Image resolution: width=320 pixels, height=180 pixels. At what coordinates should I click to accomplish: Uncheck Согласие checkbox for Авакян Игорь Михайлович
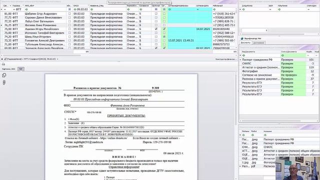[164, 29]
